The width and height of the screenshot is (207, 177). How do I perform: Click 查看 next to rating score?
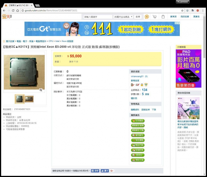(x=147, y=94)
